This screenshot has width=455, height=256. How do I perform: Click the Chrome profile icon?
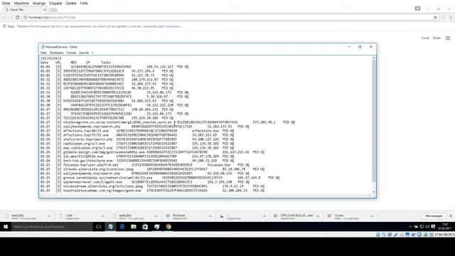(x=417, y=9)
